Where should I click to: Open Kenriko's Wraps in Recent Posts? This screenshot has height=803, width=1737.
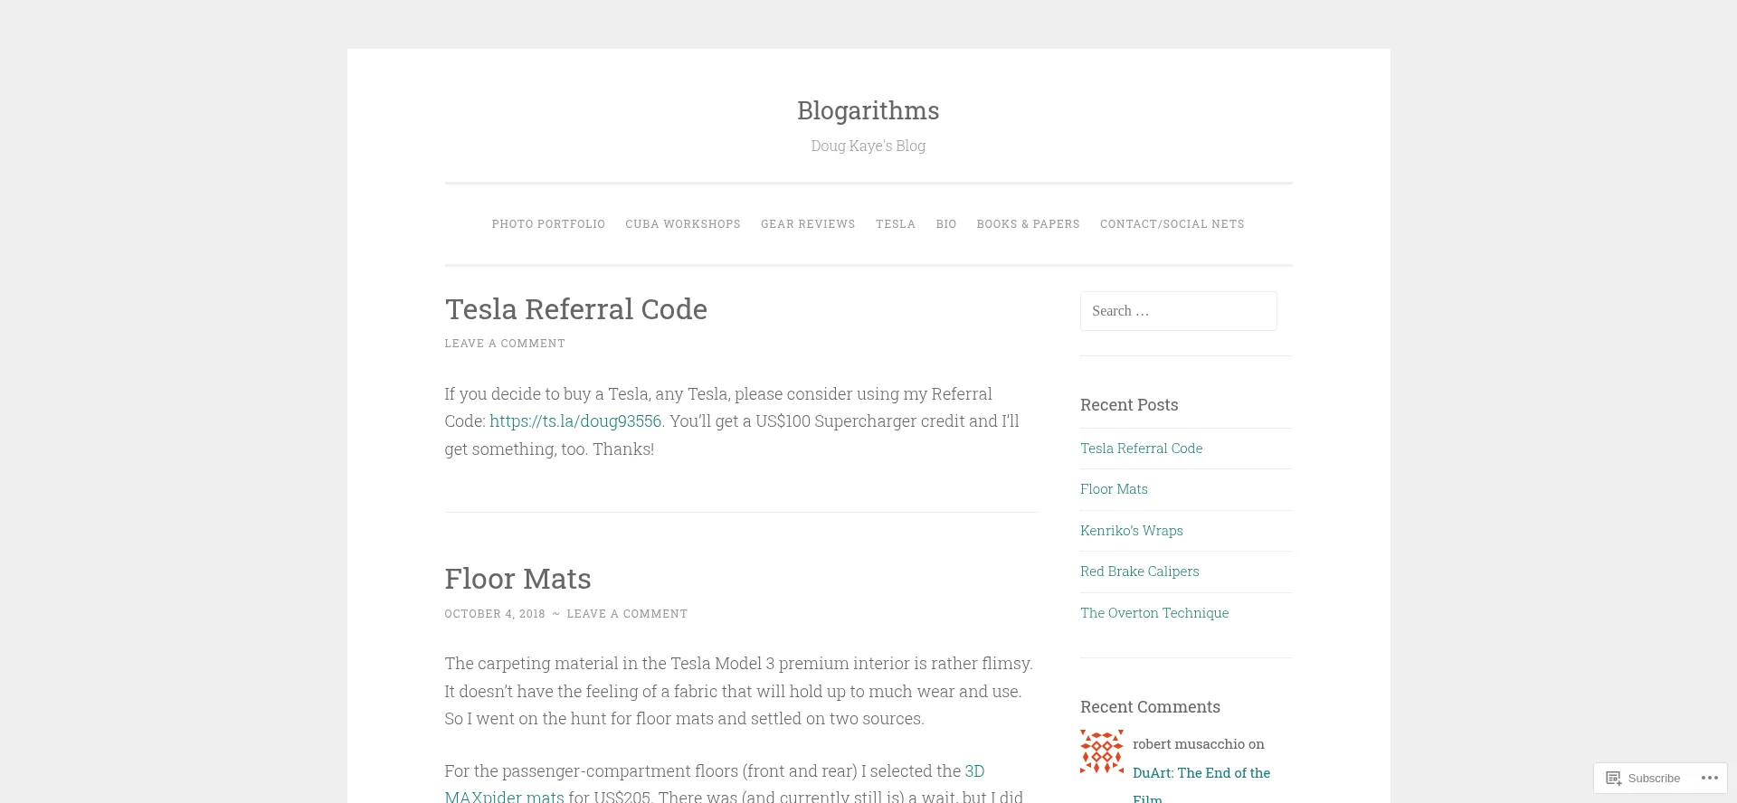[1131, 531]
